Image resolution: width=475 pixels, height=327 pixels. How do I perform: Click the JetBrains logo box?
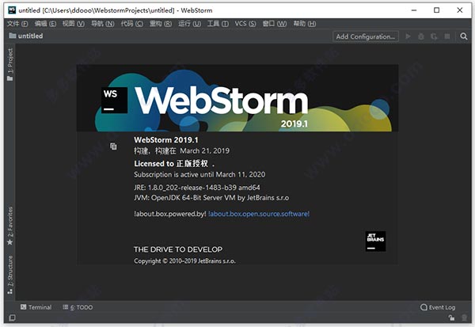click(375, 241)
